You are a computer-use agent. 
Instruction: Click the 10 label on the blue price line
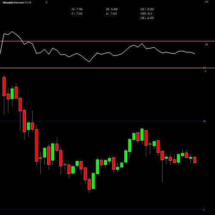[204, 121]
